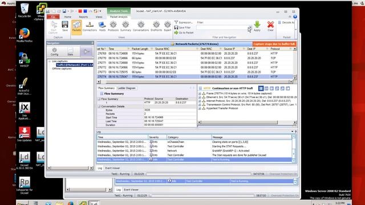Open the Expert view
Screen dimensions: 365x205
coord(167,26)
